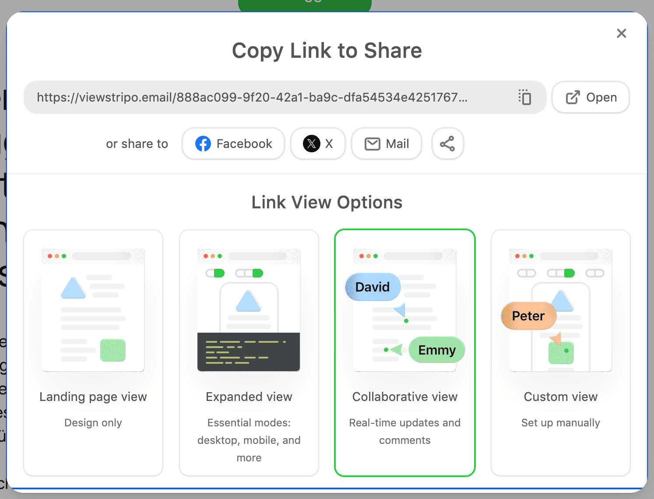Screen dimensions: 654x499
Task: Click the Custom view preview illustration
Action: [x=560, y=309]
